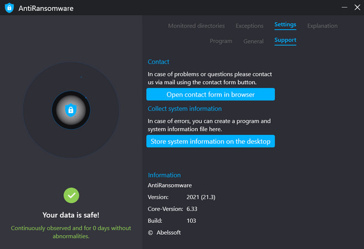The height and width of the screenshot is (249, 364).
Task: Click the AntiRansomware shield logo in title bar
Action: click(9, 9)
